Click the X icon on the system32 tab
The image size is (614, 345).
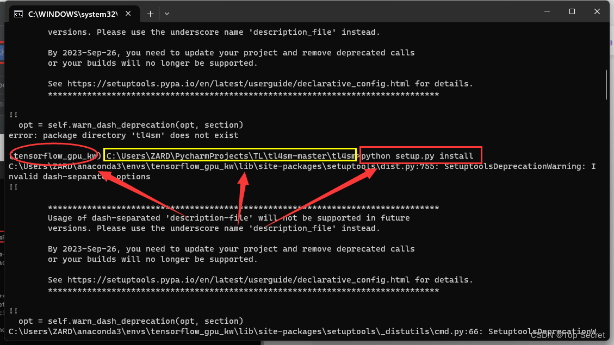[128, 14]
